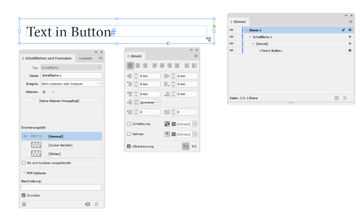The image size is (364, 216).
Task: Open Ignorieren dropdown in Absatz panel
Action: [x=158, y=102]
